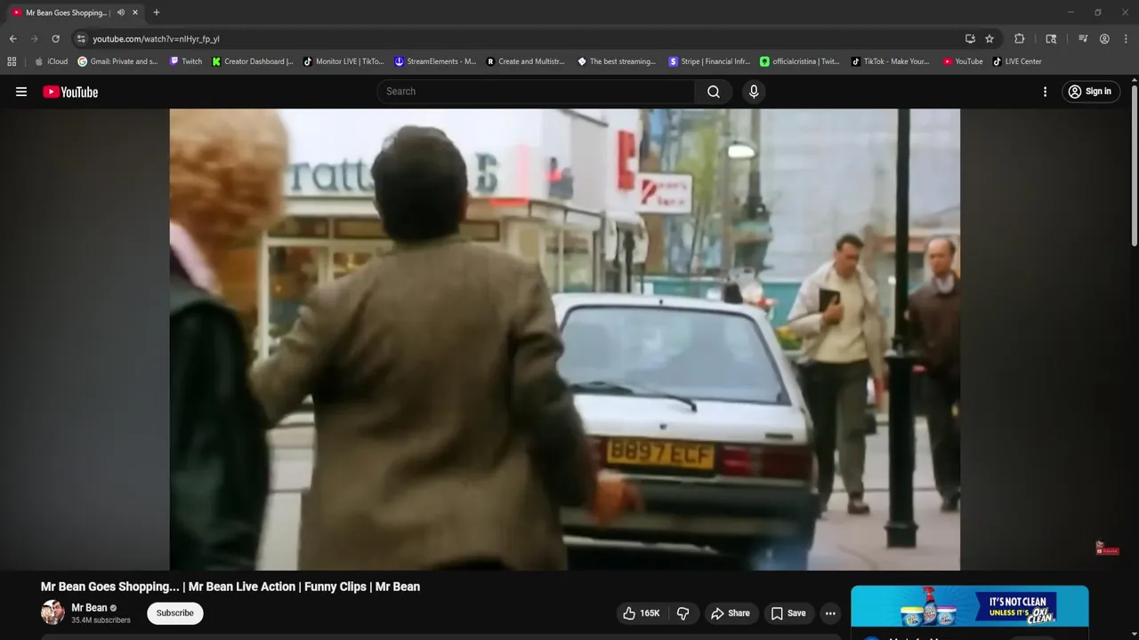The width and height of the screenshot is (1139, 640).
Task: Open browser profile avatar icon
Action: [x=1104, y=39]
